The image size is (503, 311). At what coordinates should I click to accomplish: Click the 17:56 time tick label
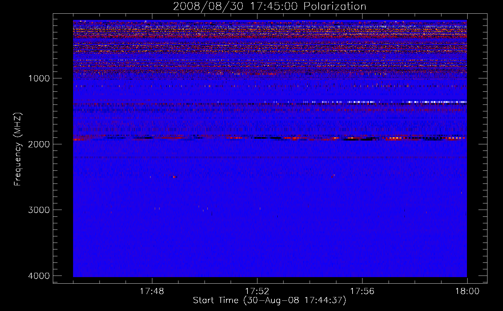point(362,291)
